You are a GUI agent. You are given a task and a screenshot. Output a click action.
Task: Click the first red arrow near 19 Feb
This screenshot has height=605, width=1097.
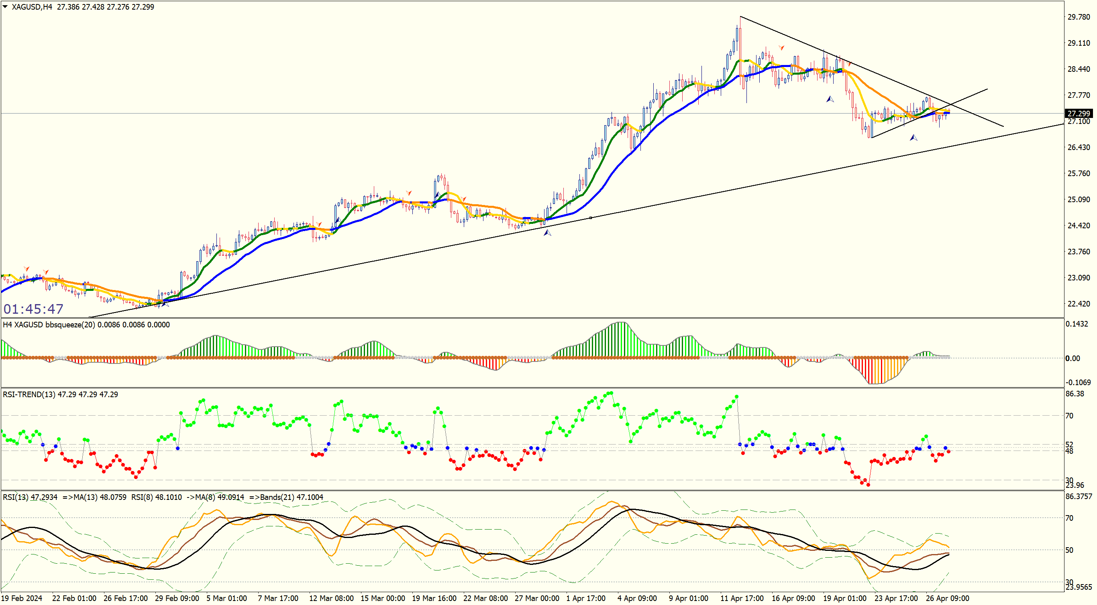click(27, 269)
